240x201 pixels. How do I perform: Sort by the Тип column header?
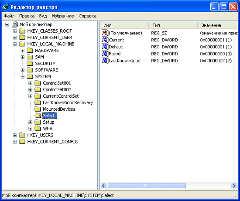173,25
